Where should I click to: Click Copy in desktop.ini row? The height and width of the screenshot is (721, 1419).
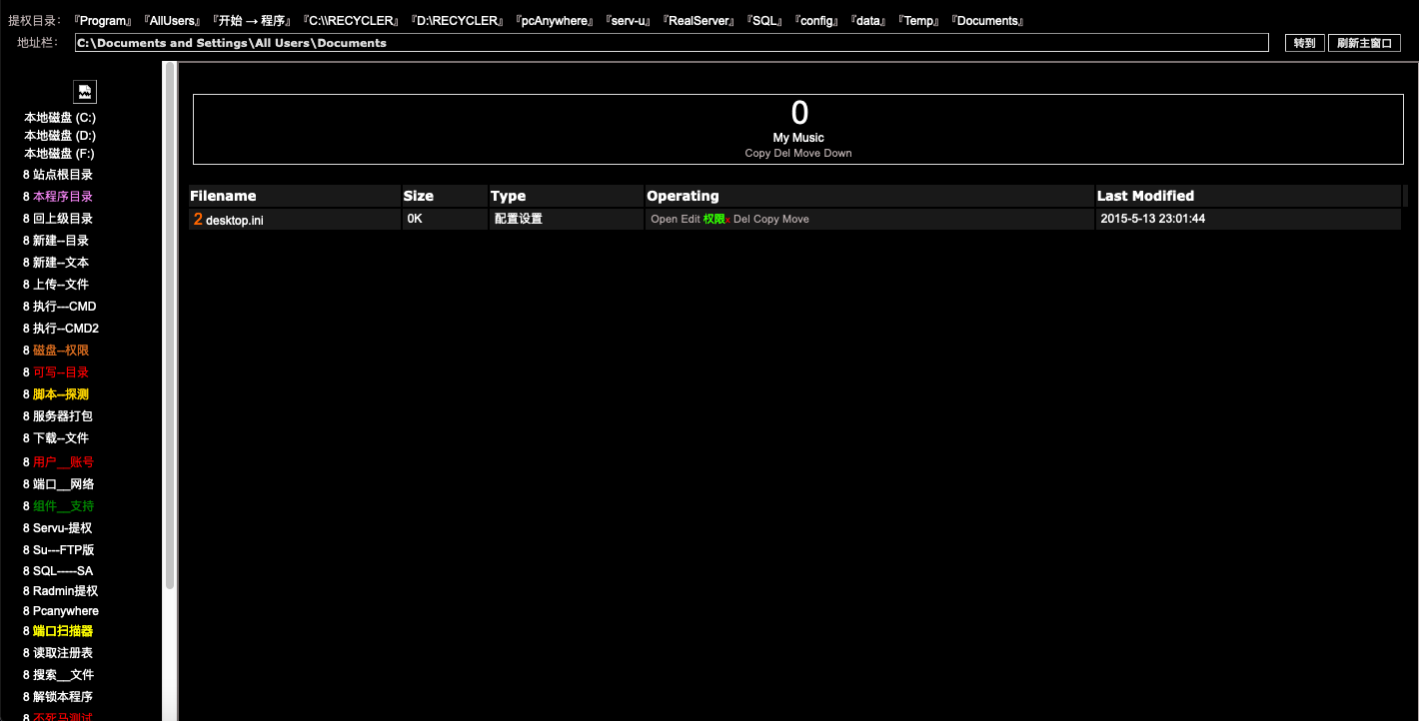(766, 219)
